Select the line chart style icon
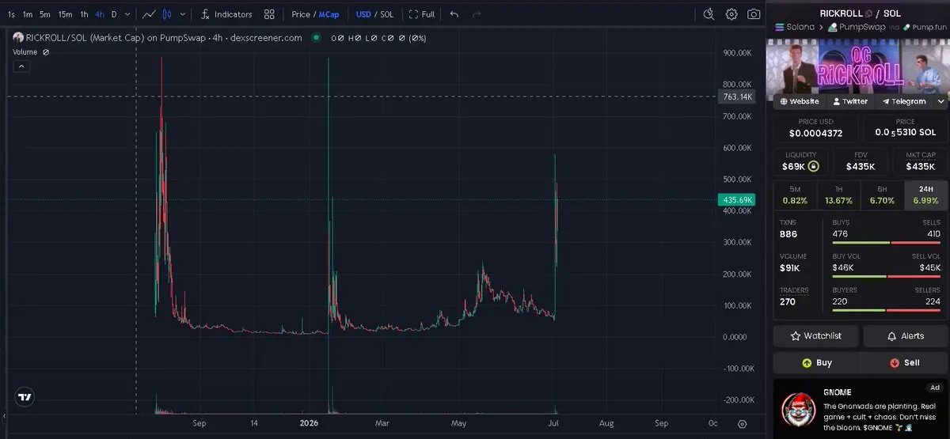The image size is (950, 439). click(150, 14)
